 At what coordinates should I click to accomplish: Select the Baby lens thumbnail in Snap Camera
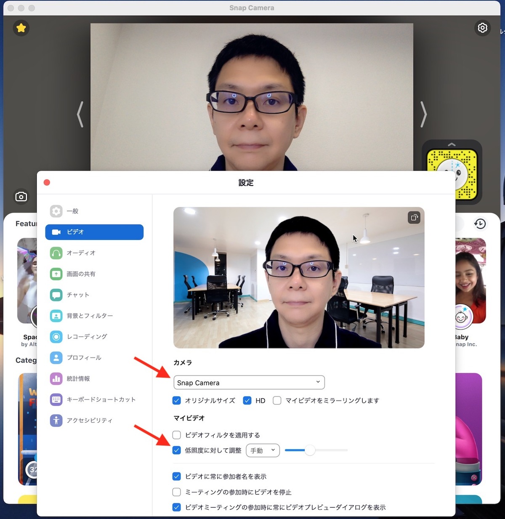click(470, 281)
